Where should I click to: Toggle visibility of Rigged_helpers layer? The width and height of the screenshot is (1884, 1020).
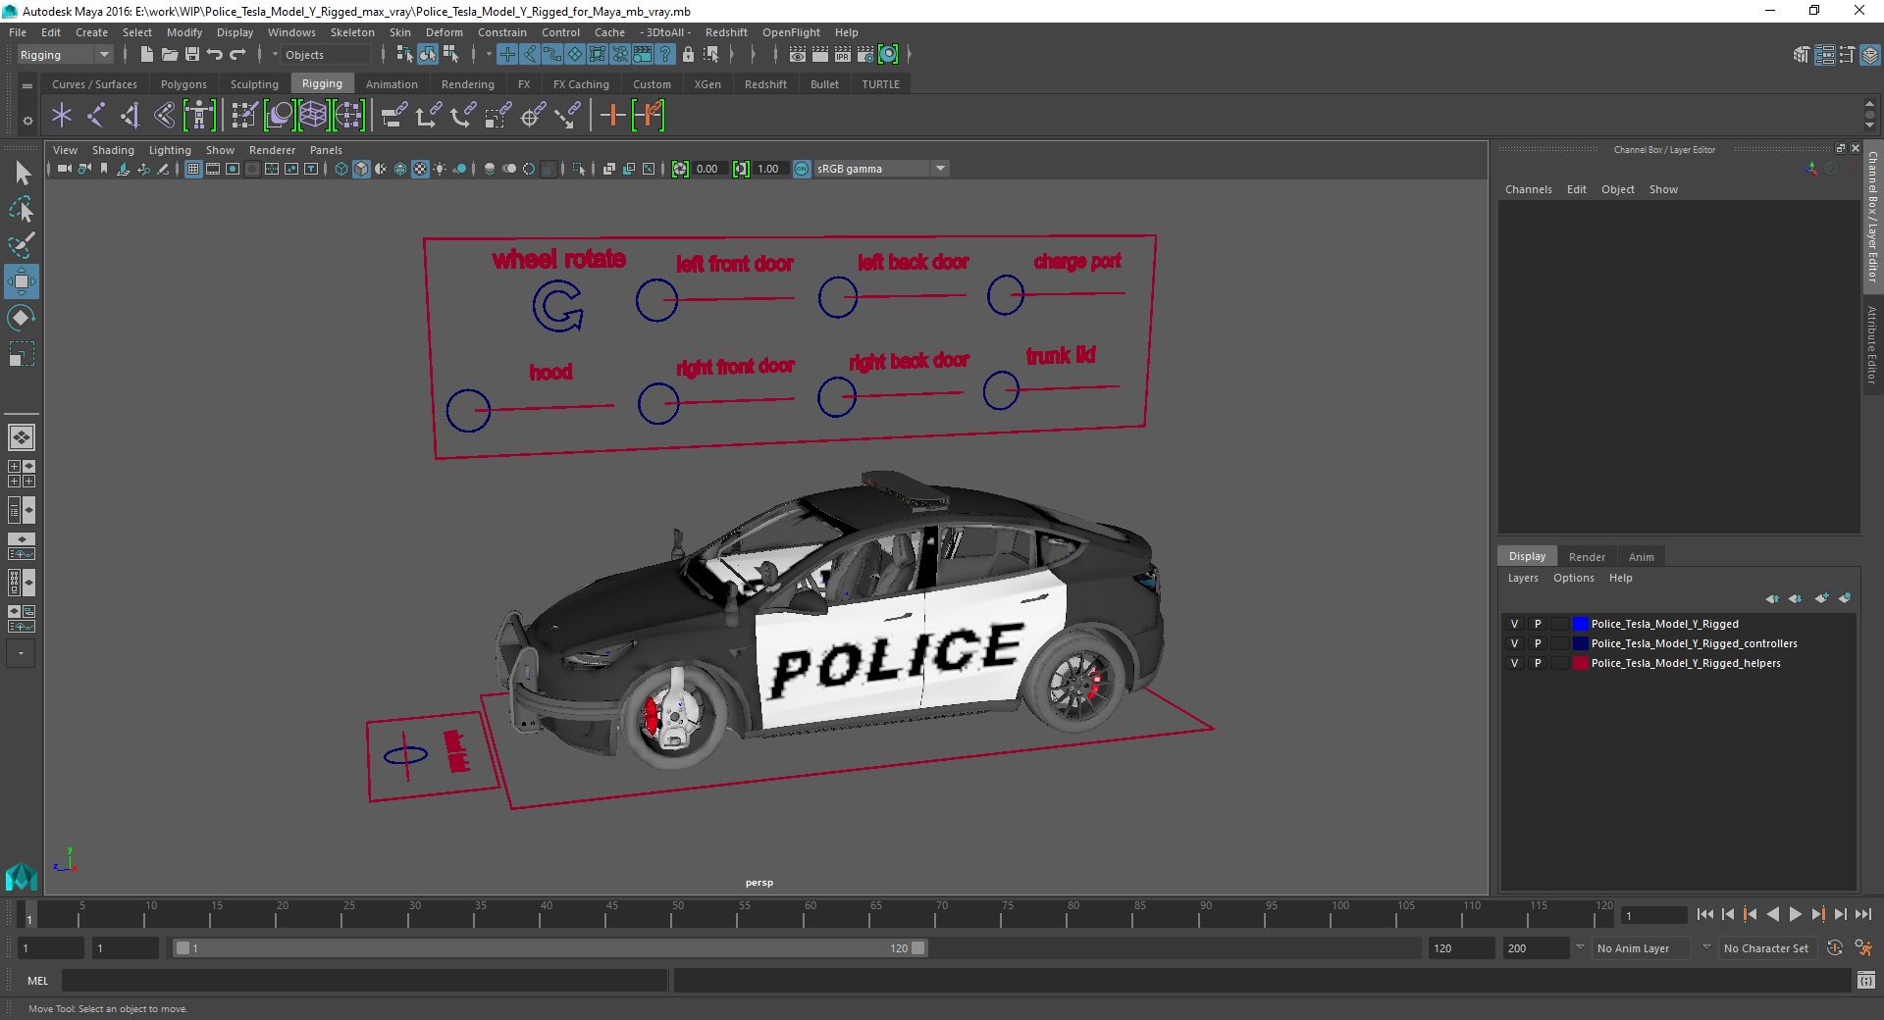click(1514, 663)
